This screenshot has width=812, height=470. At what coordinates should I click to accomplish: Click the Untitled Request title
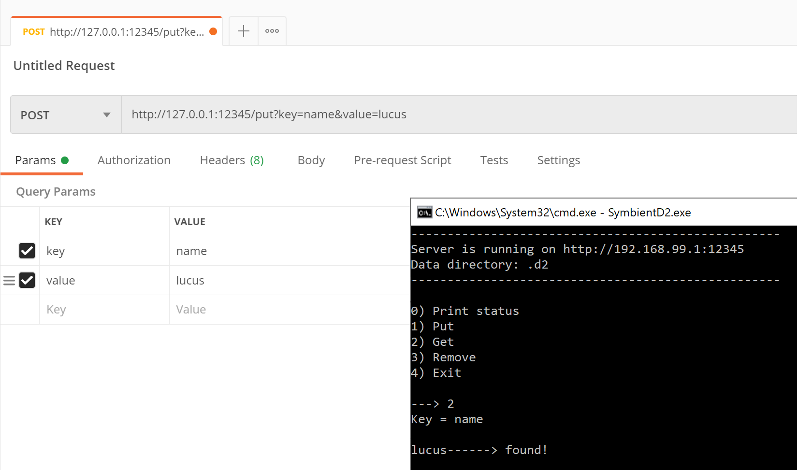tap(64, 66)
